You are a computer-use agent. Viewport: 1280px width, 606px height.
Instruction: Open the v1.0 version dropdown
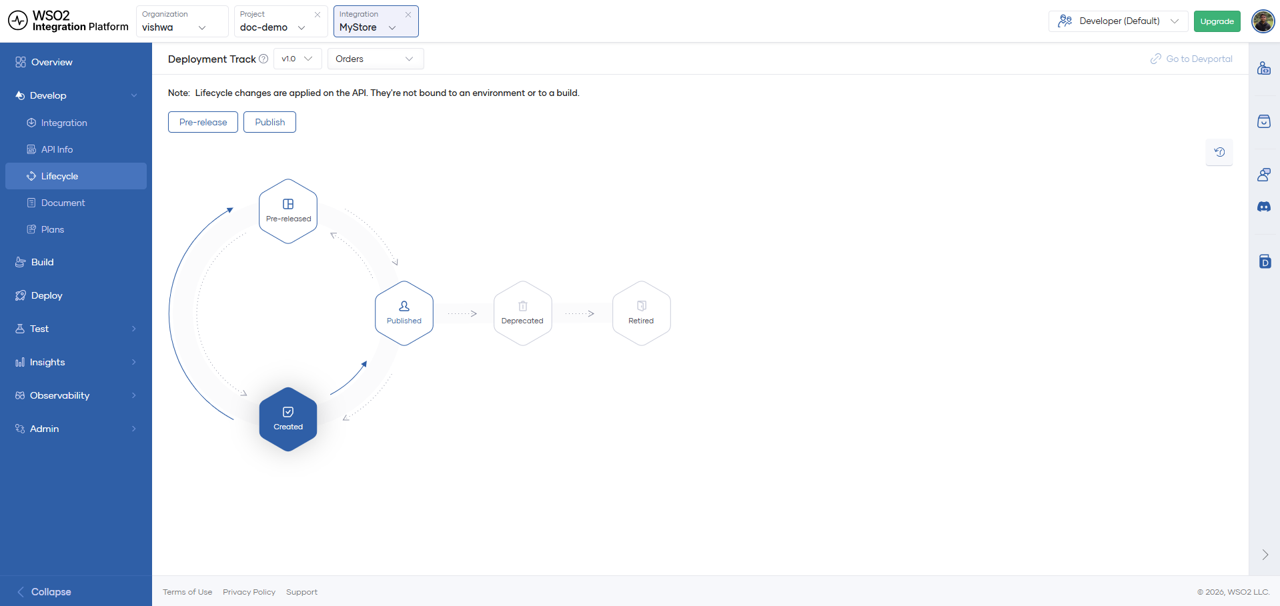click(297, 59)
